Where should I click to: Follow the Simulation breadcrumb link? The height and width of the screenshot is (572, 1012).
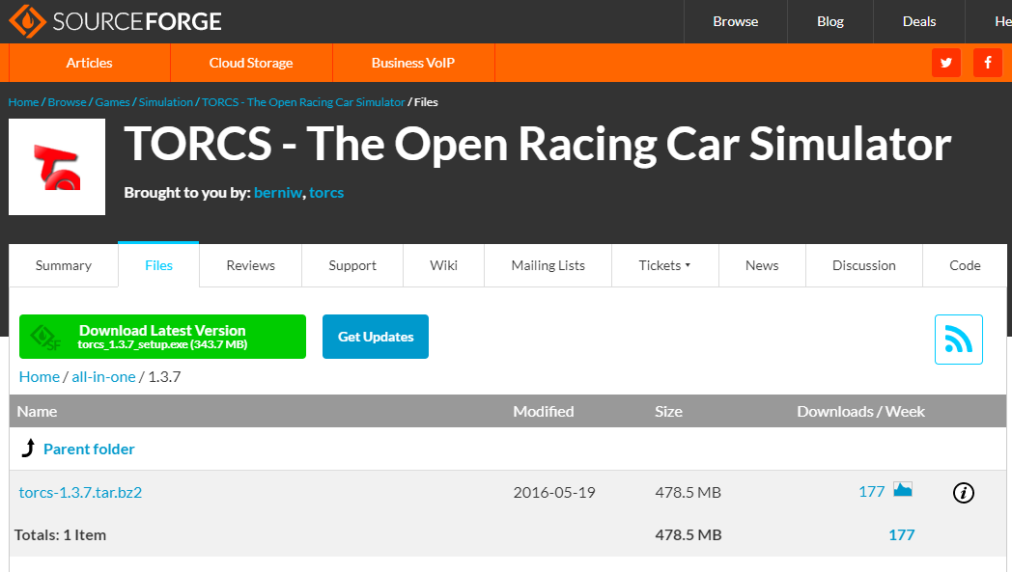(165, 102)
